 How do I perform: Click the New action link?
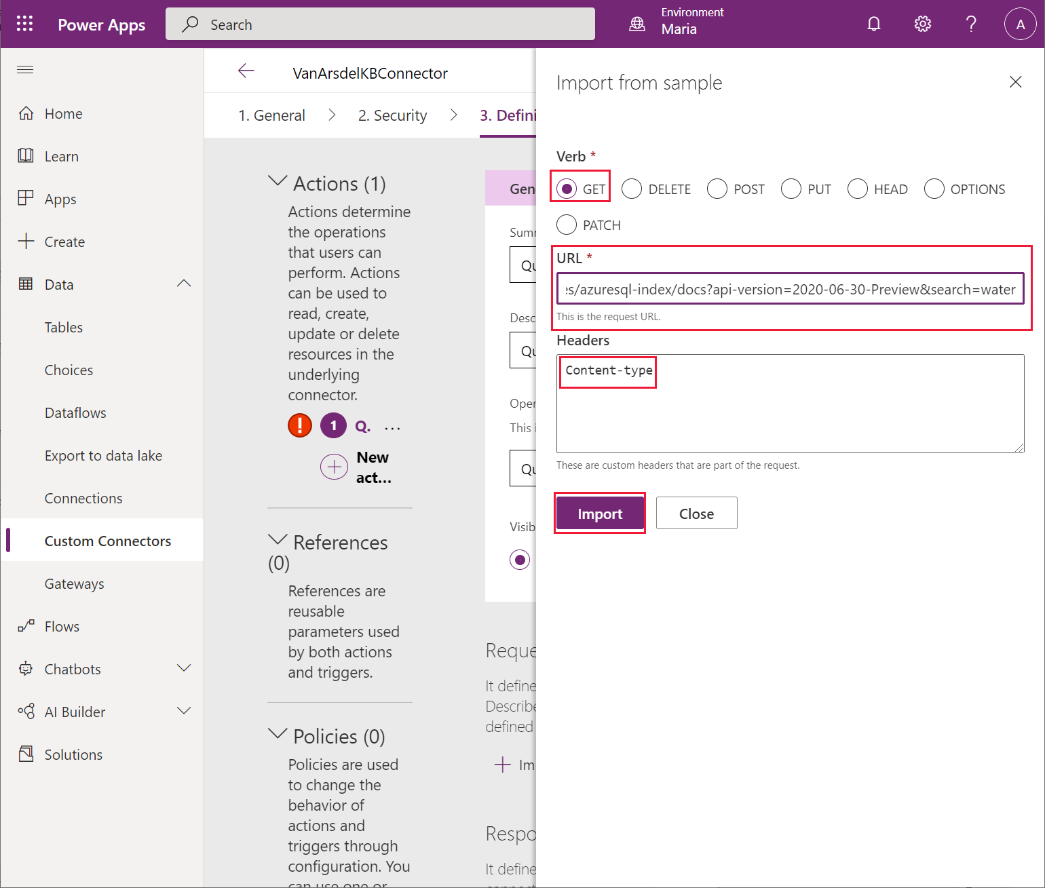(373, 467)
